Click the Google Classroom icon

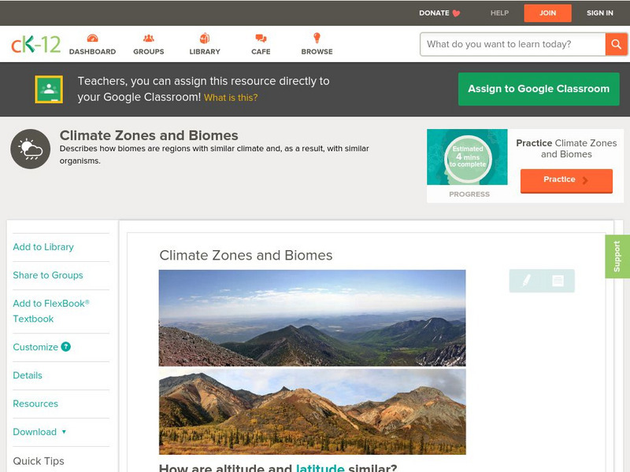pos(49,89)
